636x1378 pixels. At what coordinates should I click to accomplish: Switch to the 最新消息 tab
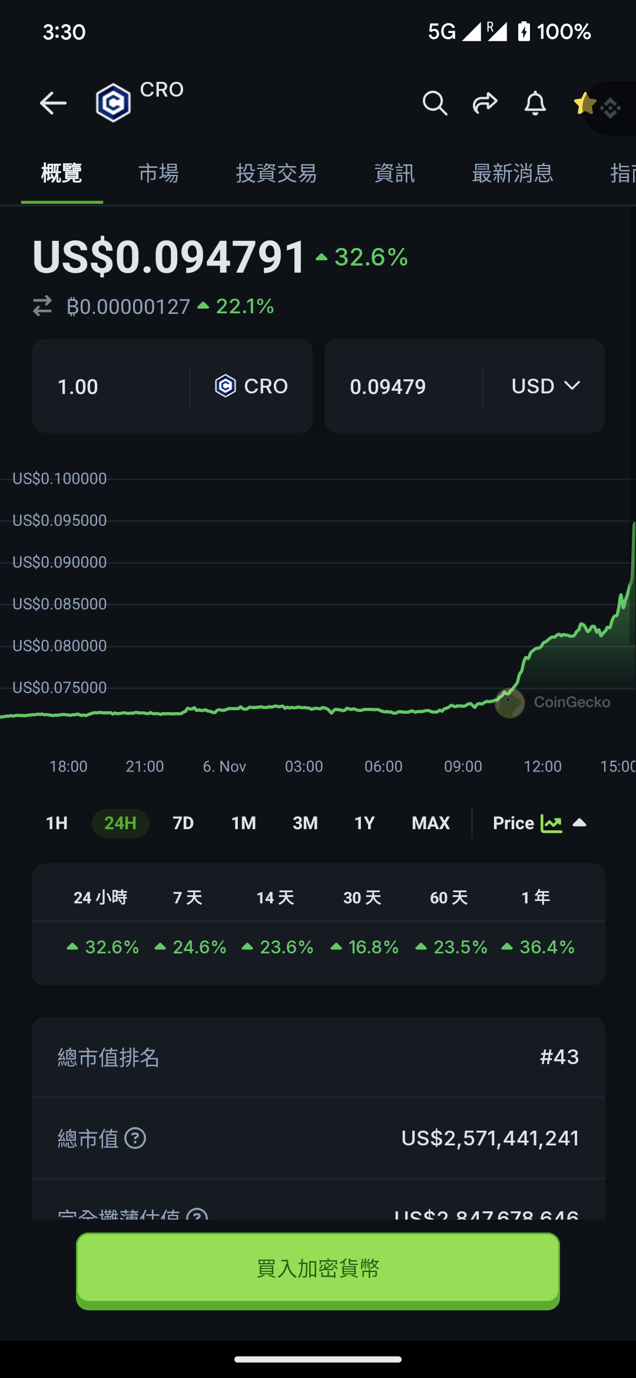513,173
